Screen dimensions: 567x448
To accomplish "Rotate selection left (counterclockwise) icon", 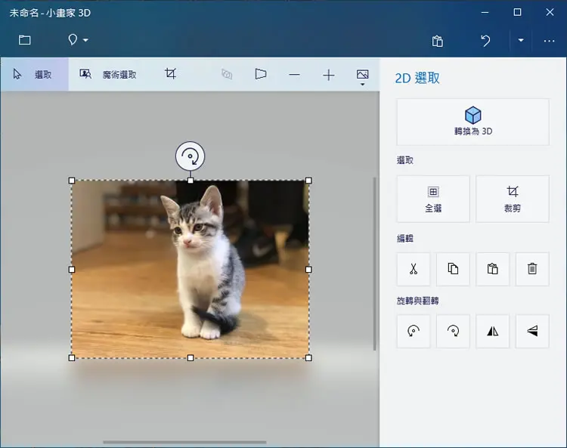I will [x=414, y=332].
